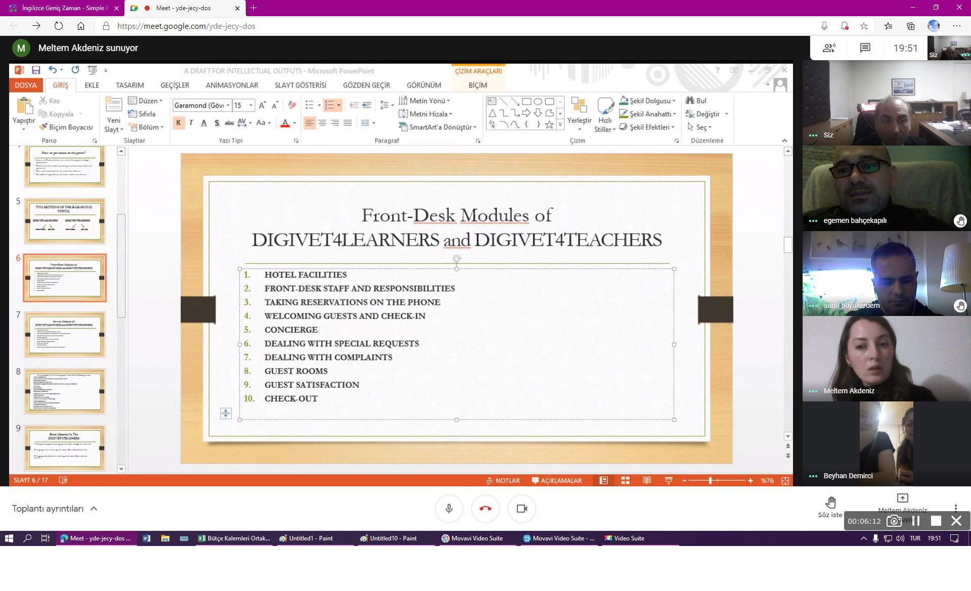Open the Meet three-dot options menu
Viewport: 971px width, 591px height.
(x=955, y=508)
